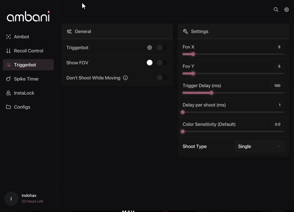
Task: Open Triggerbot keybind gear settings
Action: (x=149, y=48)
